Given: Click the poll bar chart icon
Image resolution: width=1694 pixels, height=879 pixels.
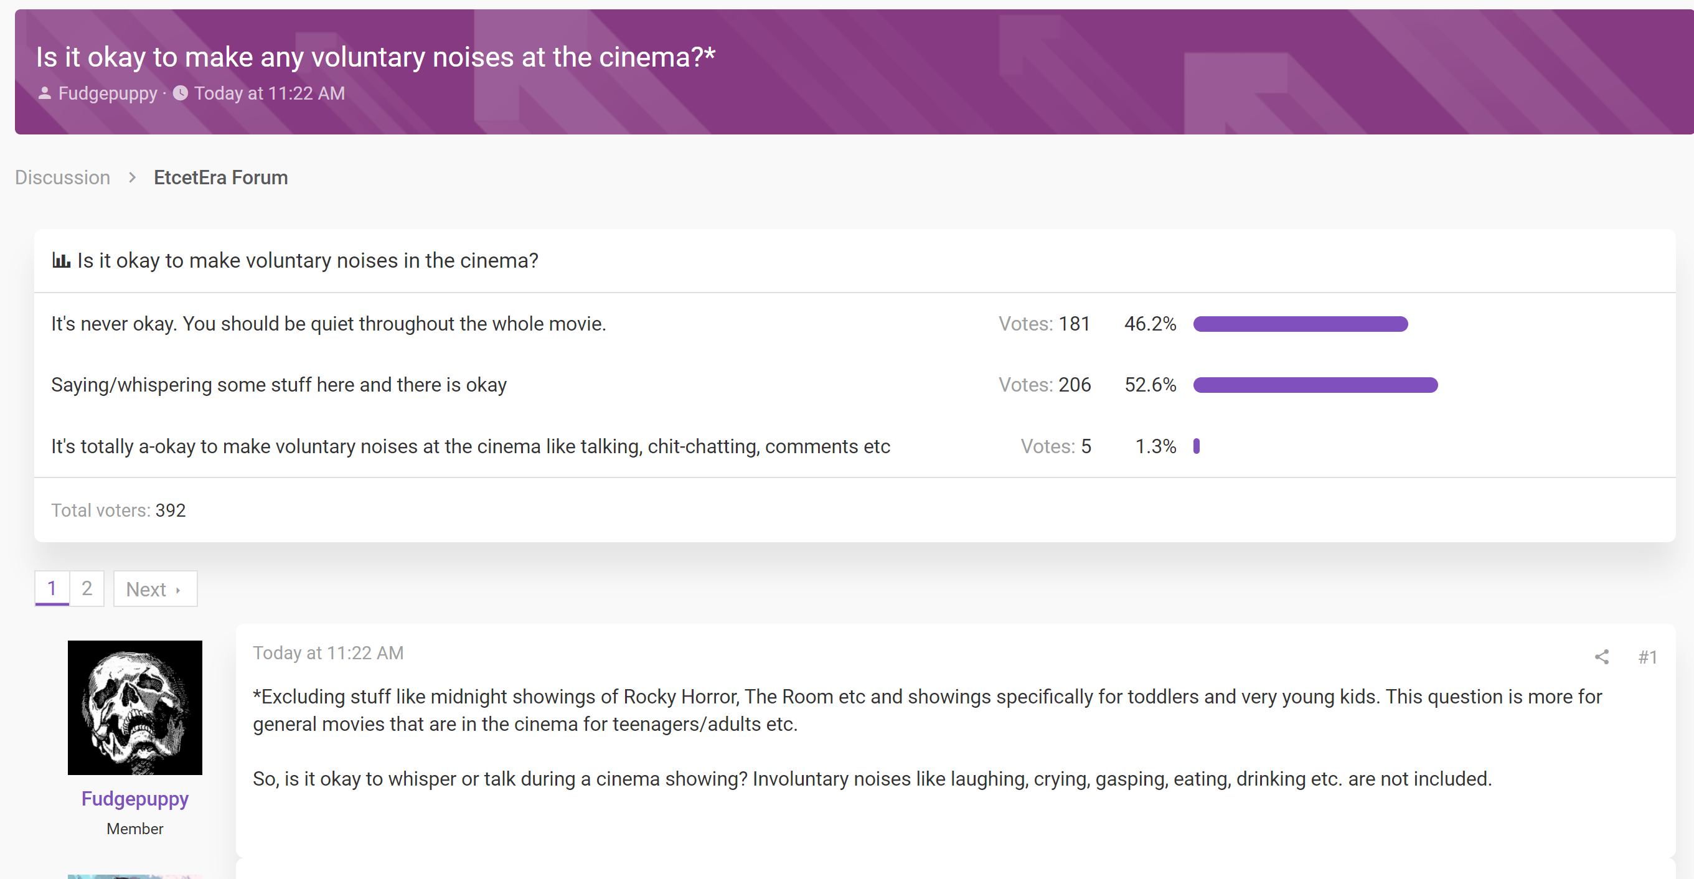Looking at the screenshot, I should (x=61, y=260).
